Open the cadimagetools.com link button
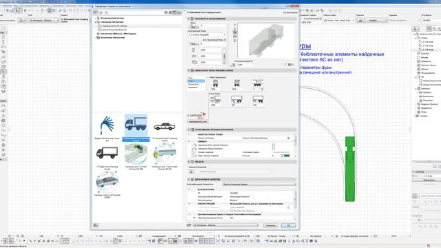Viewport: 441px width, 248px height. coord(198,121)
